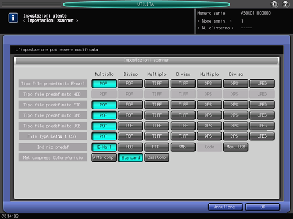Select JPEG for E-mail file type
Viewport: 293px width, 219px height.
(262, 84)
